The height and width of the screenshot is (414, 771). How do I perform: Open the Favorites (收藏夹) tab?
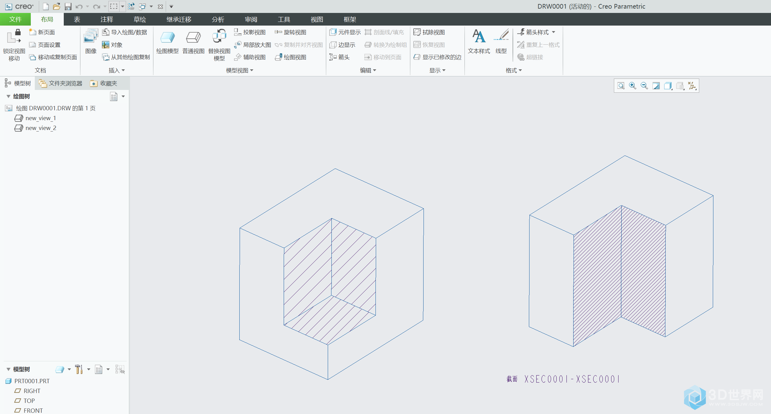[x=104, y=83]
